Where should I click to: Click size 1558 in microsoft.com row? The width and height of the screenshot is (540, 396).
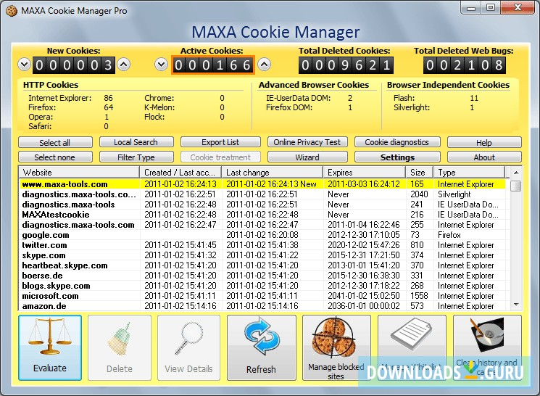coord(419,296)
